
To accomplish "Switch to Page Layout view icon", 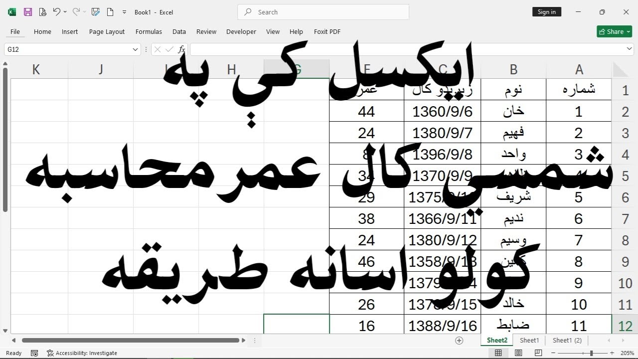I will click(x=518, y=353).
